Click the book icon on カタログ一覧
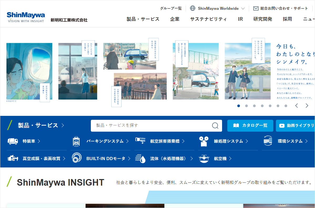 pos(236,126)
